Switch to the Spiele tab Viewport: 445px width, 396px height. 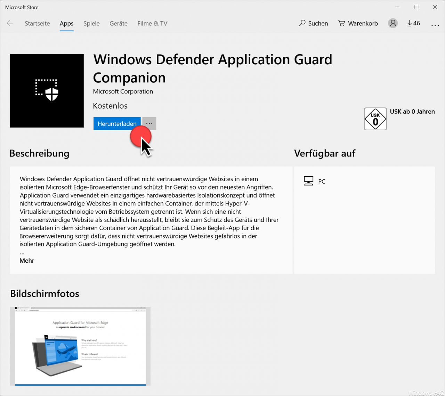91,23
